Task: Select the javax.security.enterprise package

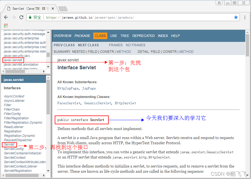Action: point(21,38)
